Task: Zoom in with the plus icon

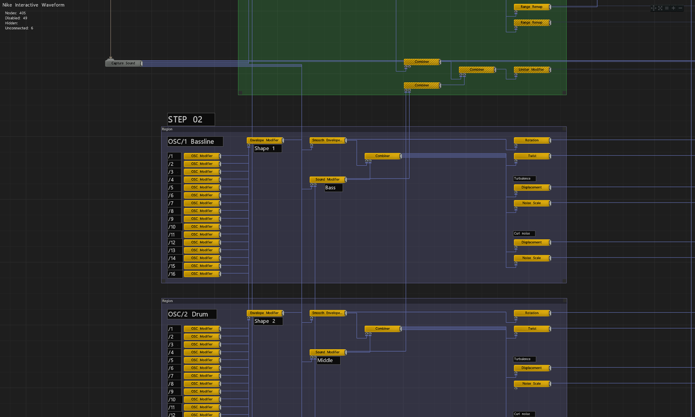Action: pos(674,8)
